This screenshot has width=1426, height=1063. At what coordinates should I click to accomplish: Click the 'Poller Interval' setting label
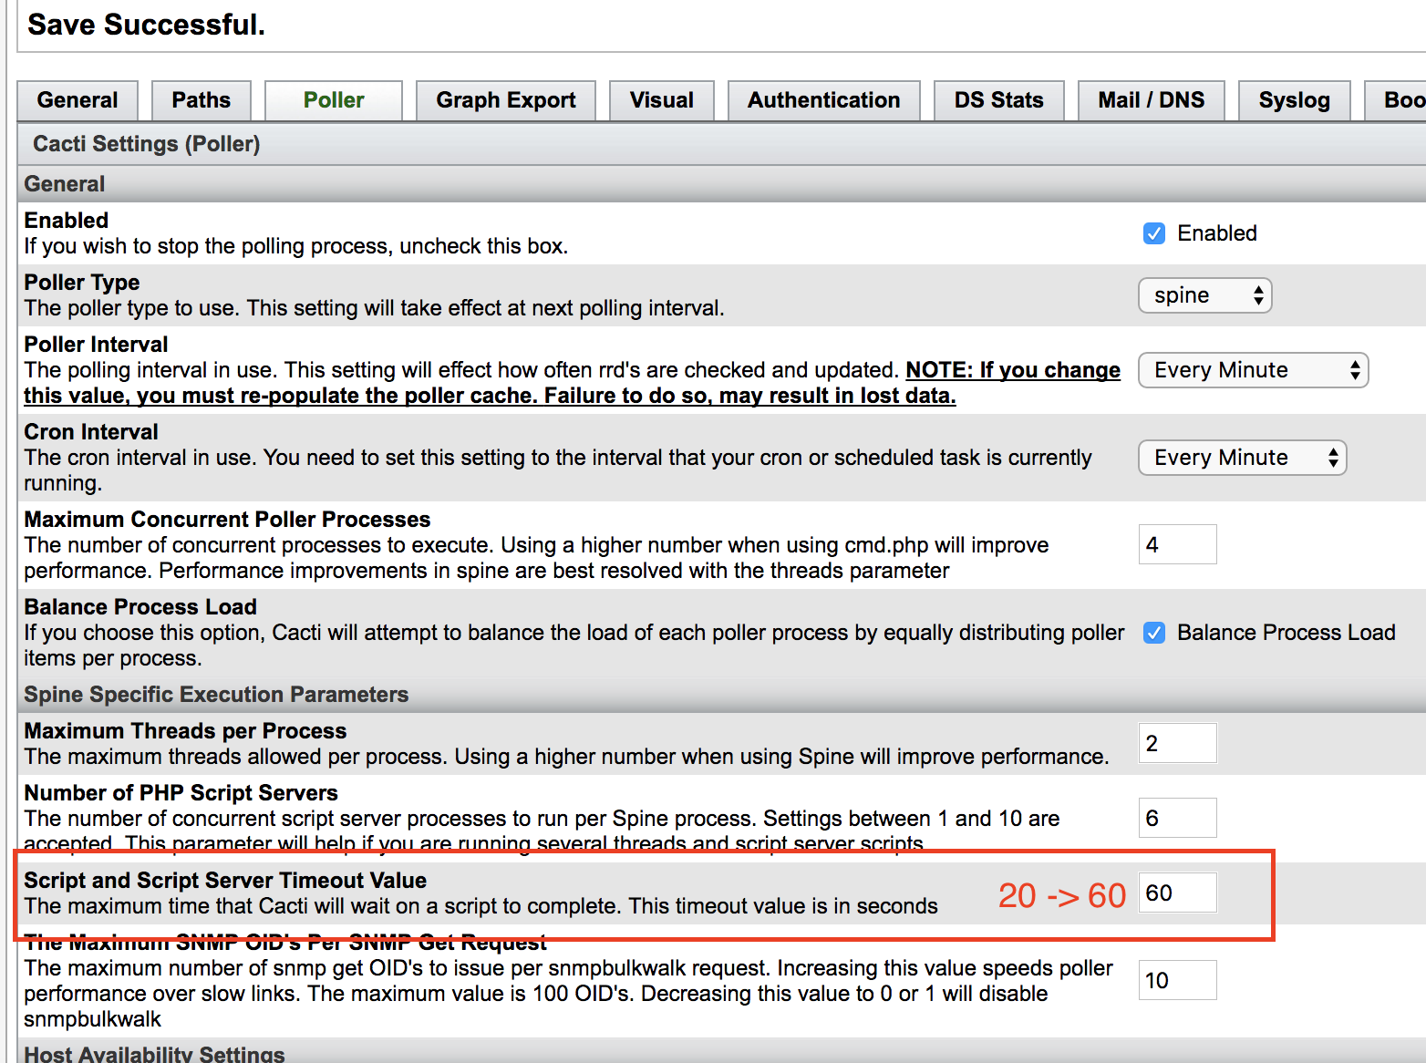pyautogui.click(x=96, y=345)
